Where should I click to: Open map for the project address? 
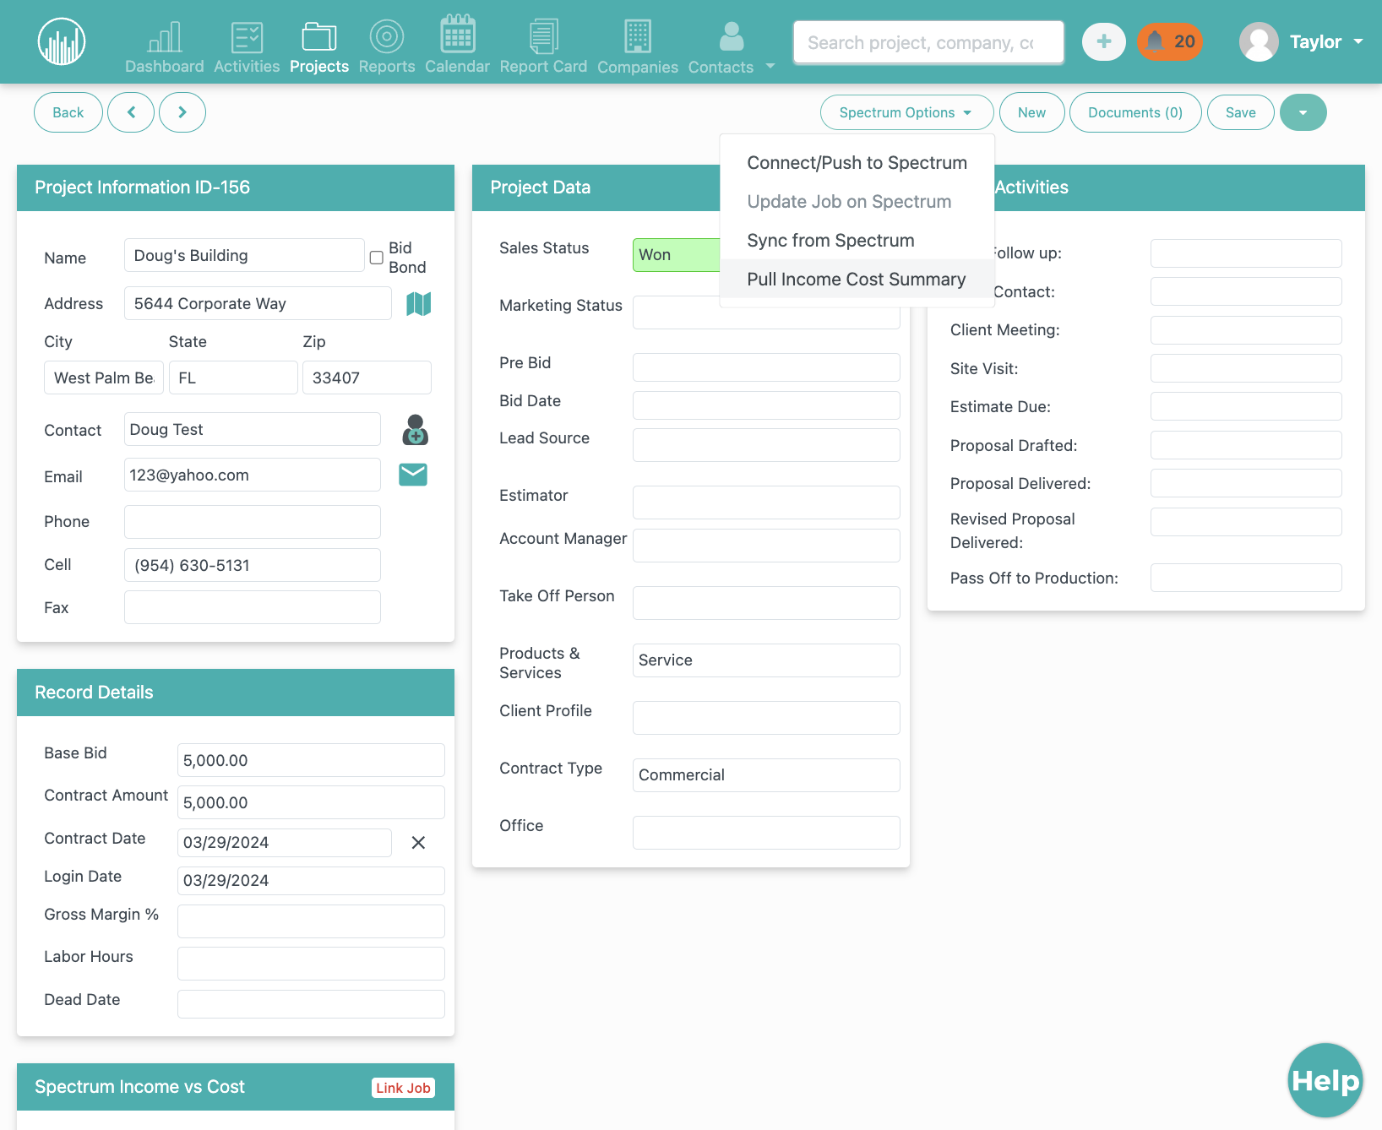point(419,304)
